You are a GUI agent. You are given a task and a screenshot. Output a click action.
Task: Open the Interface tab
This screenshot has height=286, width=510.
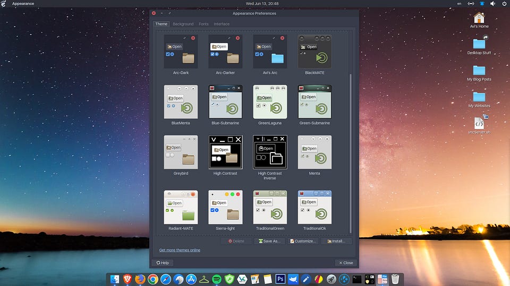click(222, 24)
